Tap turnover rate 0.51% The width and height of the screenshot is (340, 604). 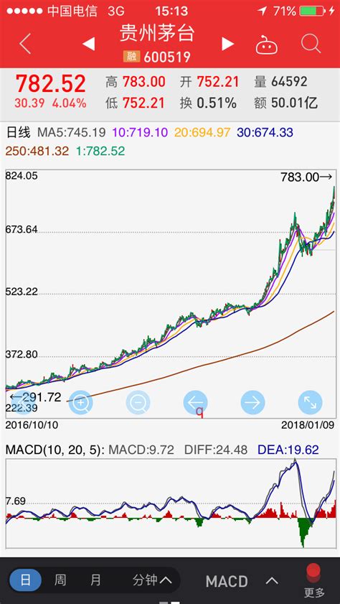217,103
